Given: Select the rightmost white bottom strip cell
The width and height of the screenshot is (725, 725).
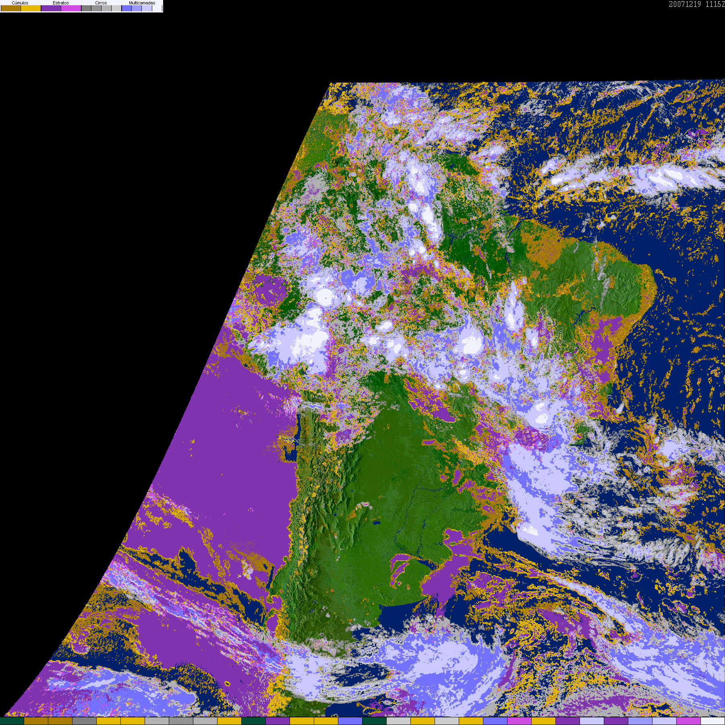Looking at the screenshot, I should point(713,721).
